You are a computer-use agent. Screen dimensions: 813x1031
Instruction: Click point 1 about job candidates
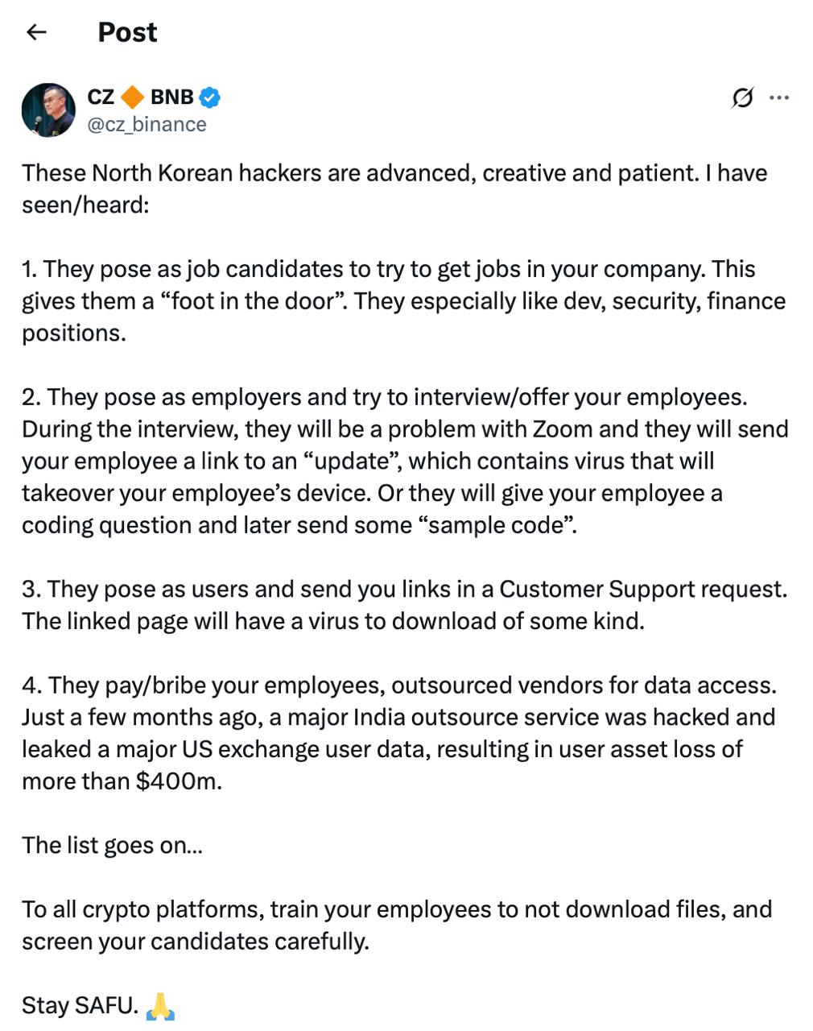point(403,300)
